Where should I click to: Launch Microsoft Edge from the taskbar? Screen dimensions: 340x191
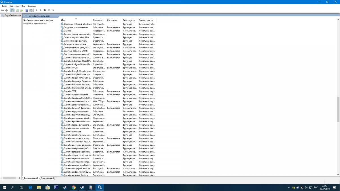31,187
